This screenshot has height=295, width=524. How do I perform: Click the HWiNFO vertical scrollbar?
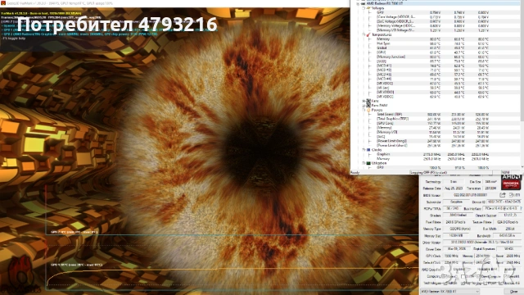point(522,84)
